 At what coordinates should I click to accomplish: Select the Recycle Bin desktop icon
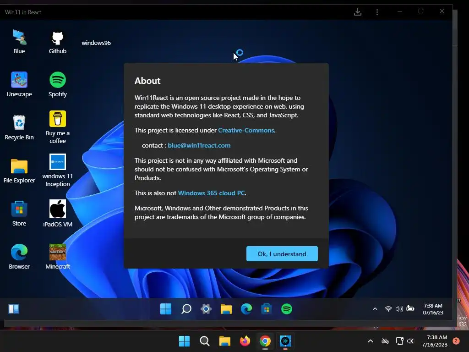pyautogui.click(x=19, y=128)
